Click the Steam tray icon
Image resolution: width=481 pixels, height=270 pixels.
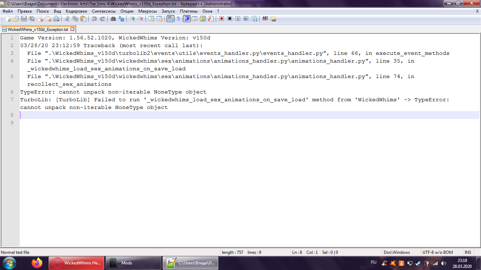(418, 263)
